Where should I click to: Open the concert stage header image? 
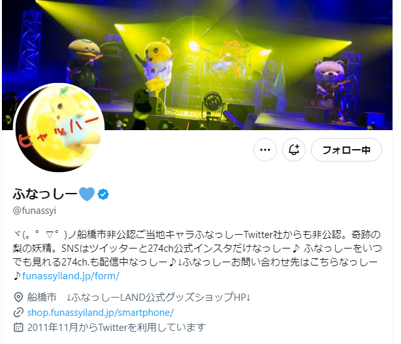click(x=197, y=65)
